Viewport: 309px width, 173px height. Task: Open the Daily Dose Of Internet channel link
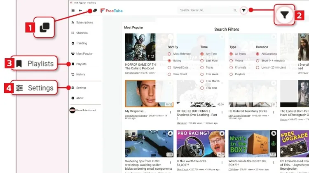pos(239,116)
